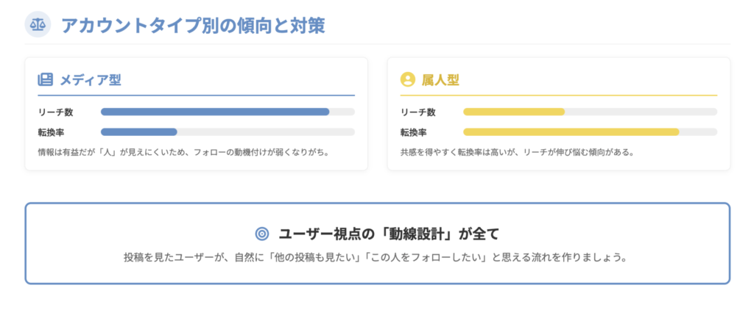Click the target icon beside ユーザー視点

coord(261,234)
